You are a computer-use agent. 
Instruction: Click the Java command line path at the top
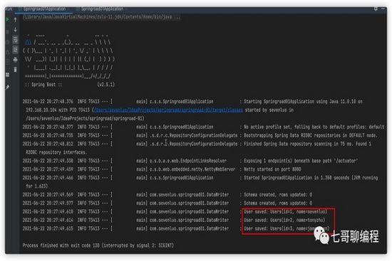click(101, 17)
